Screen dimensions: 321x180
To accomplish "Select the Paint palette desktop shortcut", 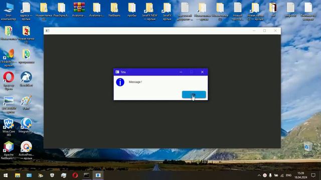I will click(x=26, y=102).
